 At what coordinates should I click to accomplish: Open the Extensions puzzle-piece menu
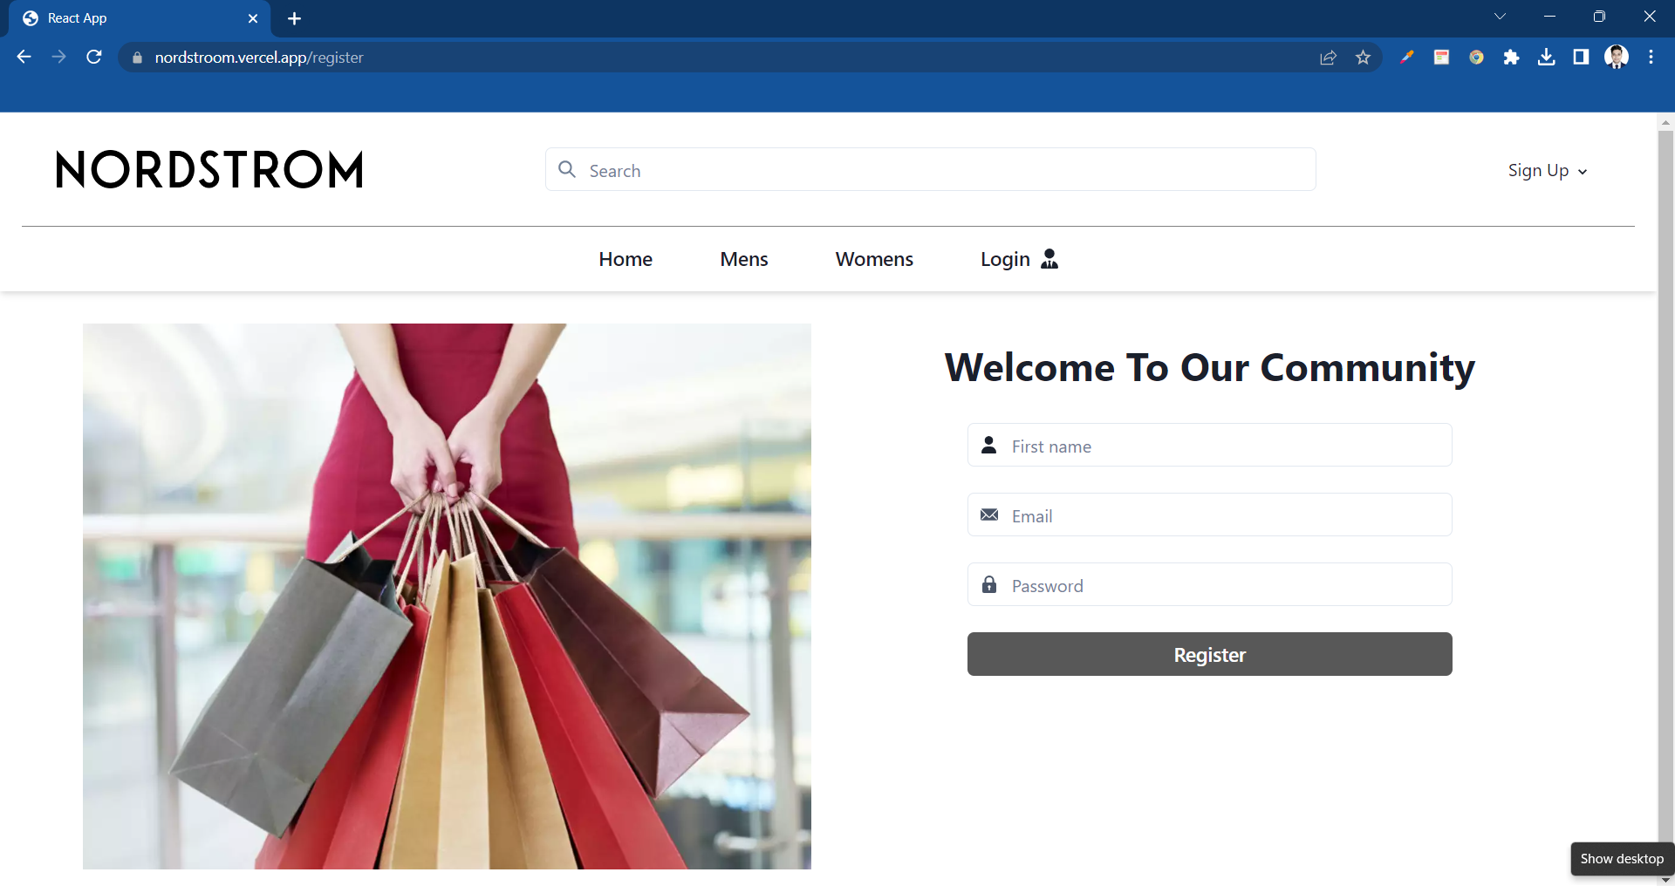click(x=1511, y=58)
